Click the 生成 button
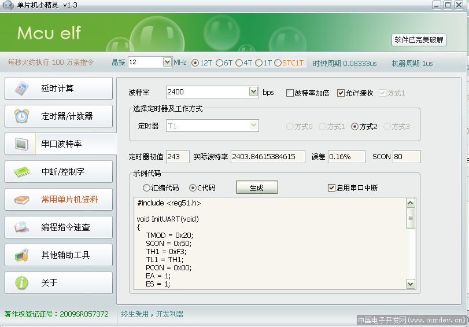 257,188
